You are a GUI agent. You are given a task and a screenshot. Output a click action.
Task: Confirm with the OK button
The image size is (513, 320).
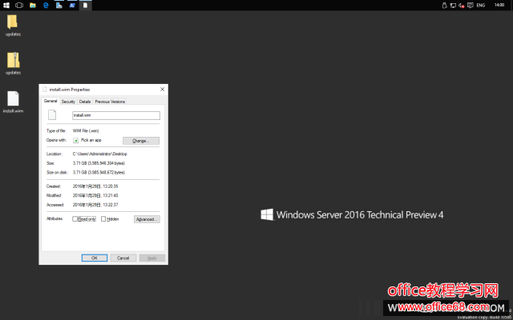coord(95,258)
